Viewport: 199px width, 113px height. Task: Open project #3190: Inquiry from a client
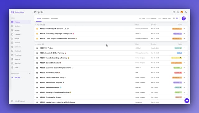tap(58, 102)
